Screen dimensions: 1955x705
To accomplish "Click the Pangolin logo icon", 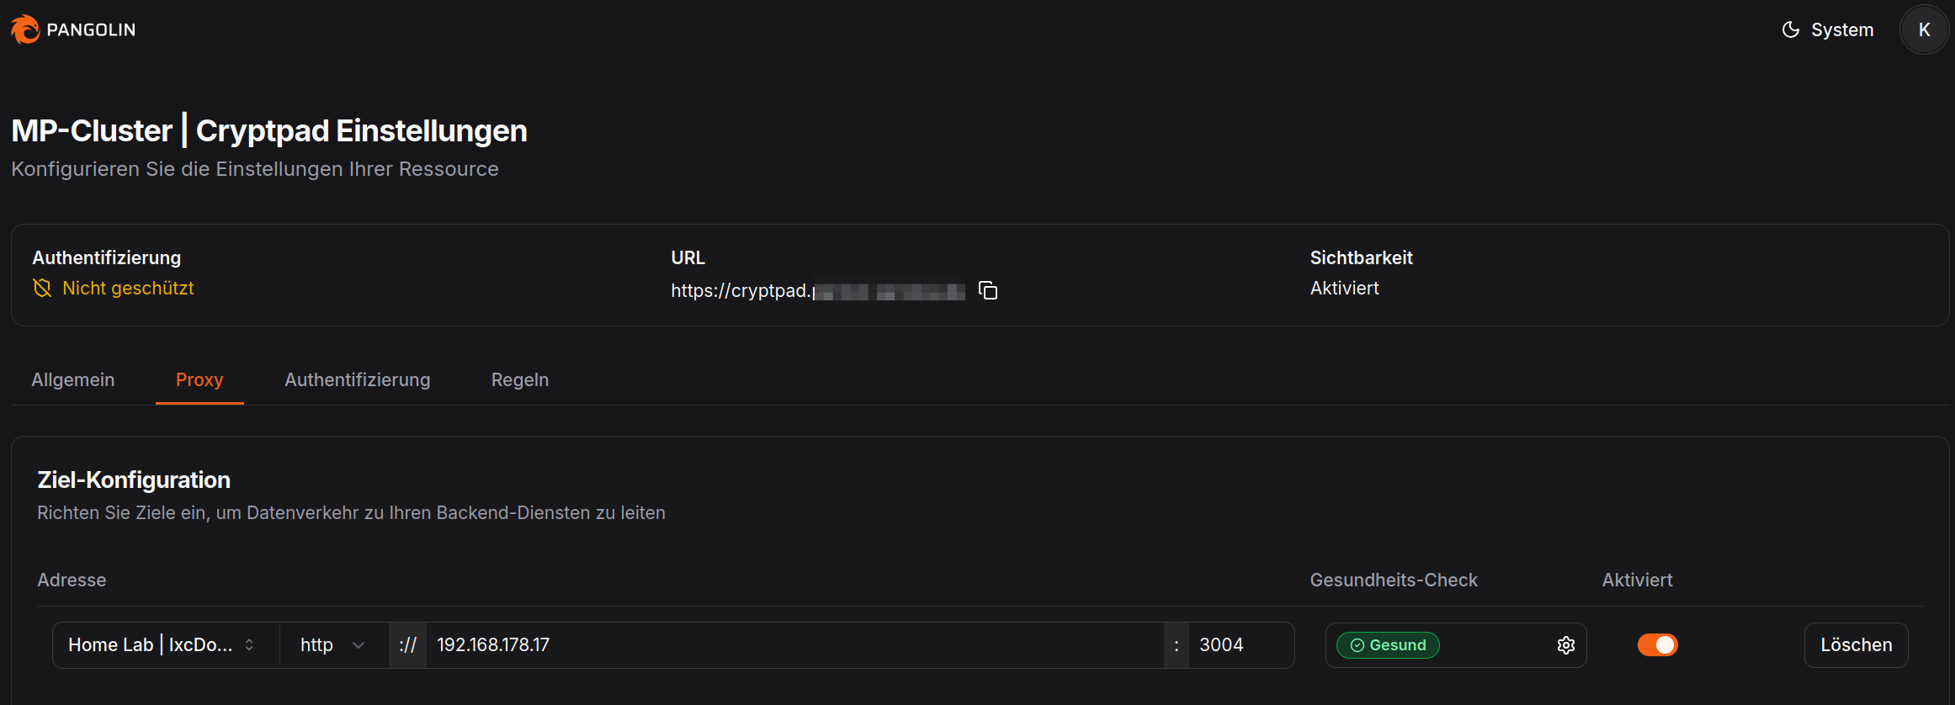I will tap(25, 29).
